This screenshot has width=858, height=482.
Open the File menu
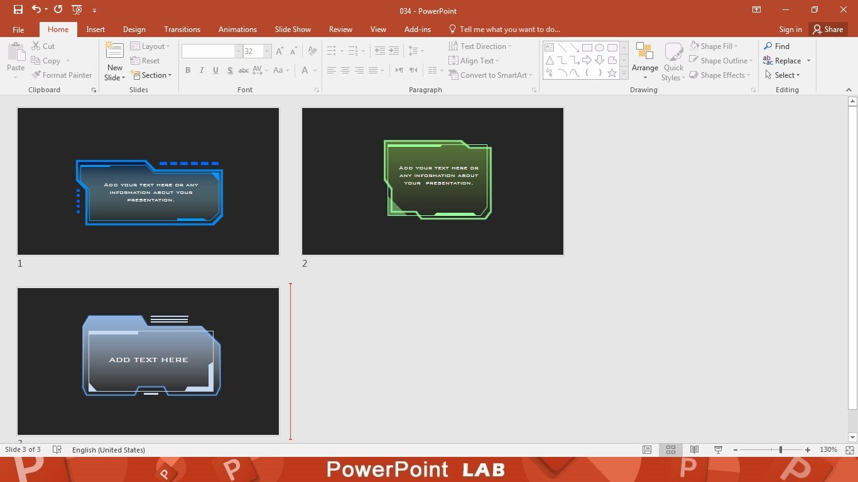pyautogui.click(x=18, y=29)
